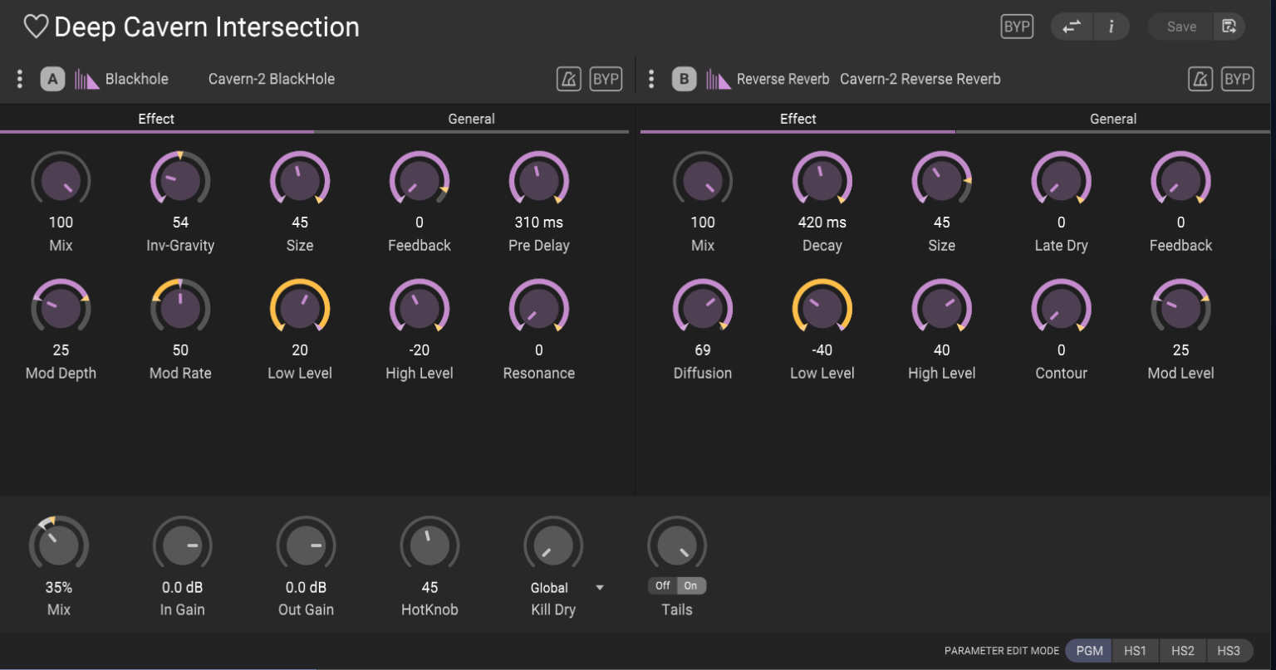Click the A slot badge
Image resolution: width=1276 pixels, height=670 pixels.
tap(52, 79)
